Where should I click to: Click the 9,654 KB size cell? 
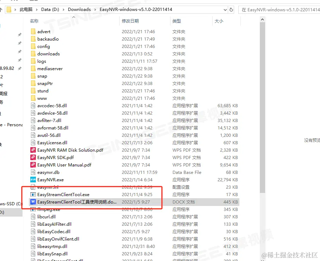229,165
